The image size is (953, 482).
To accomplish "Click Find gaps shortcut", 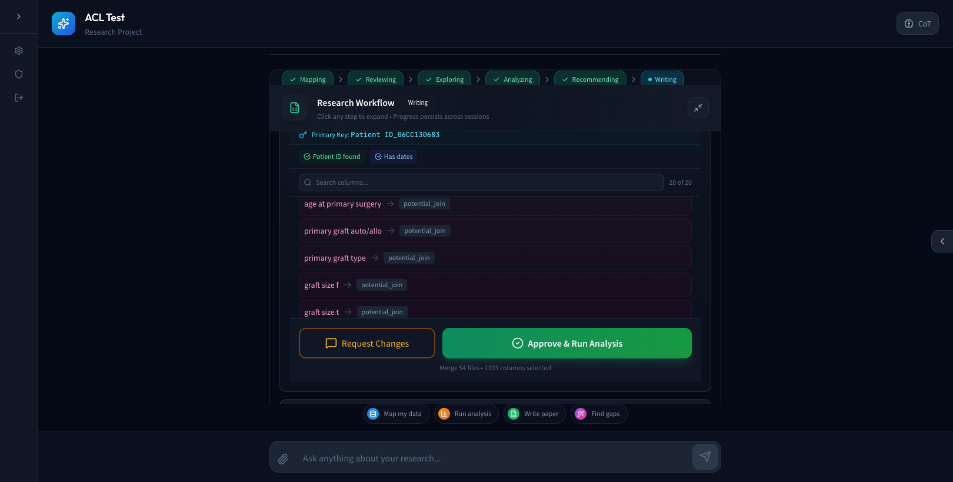I will point(599,414).
